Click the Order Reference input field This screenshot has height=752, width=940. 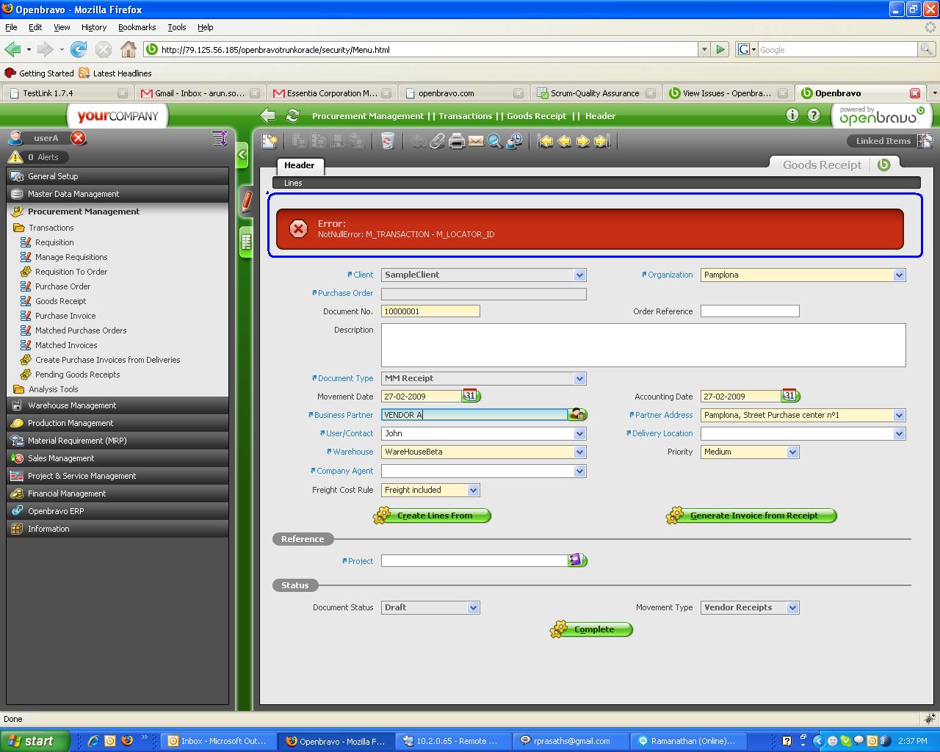pos(749,311)
